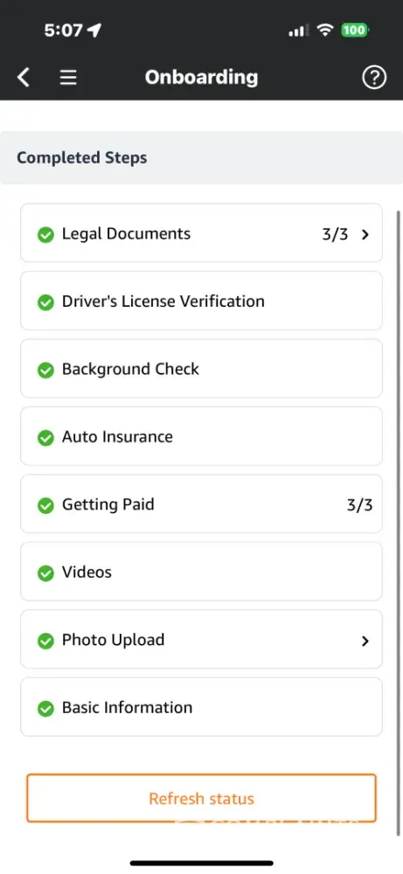403x874 pixels.
Task: Click the Refresh status button
Action: 201,798
